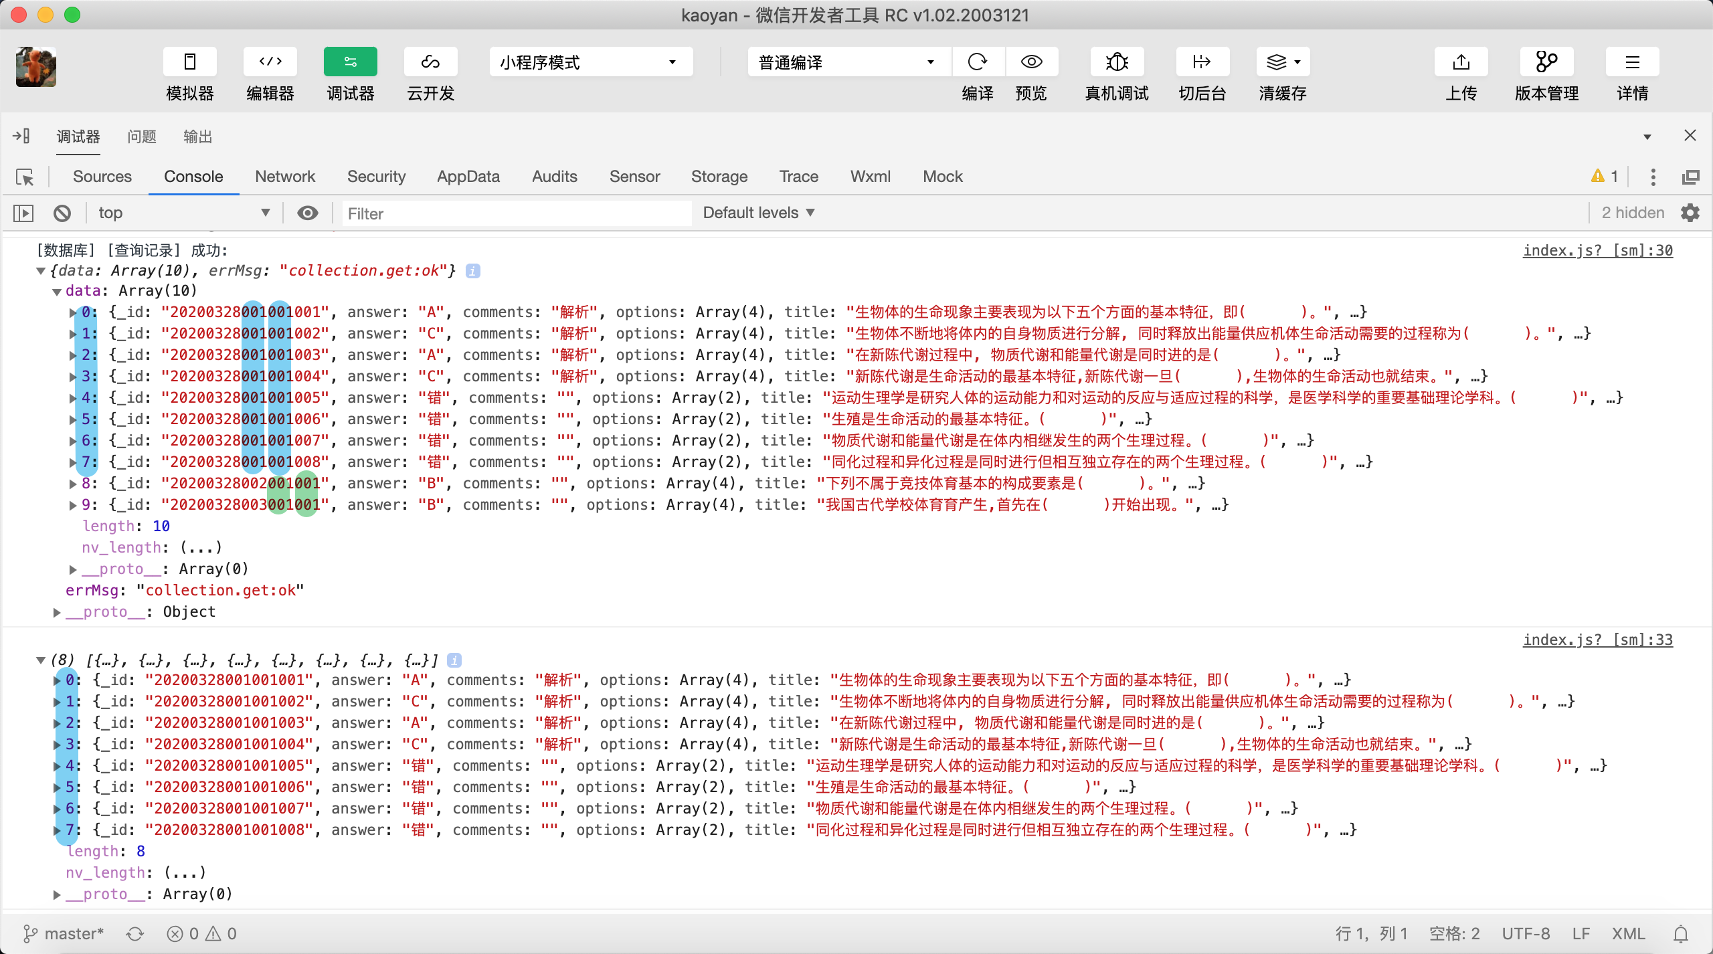1713x954 pixels.
Task: Open the Default levels dropdown
Action: pos(759,213)
